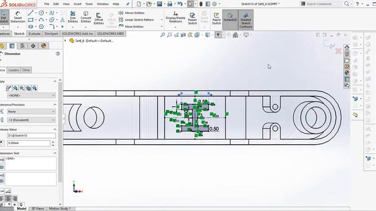Open the View menu
Screen dimensions: 376x211
click(x=66, y=4)
